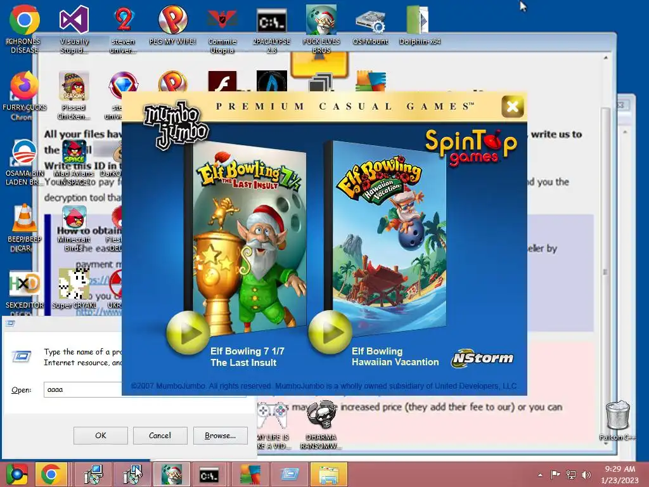Open the Chrome desktop icon labeled CHRONES DISEASE
The image size is (649, 487).
coord(25,20)
